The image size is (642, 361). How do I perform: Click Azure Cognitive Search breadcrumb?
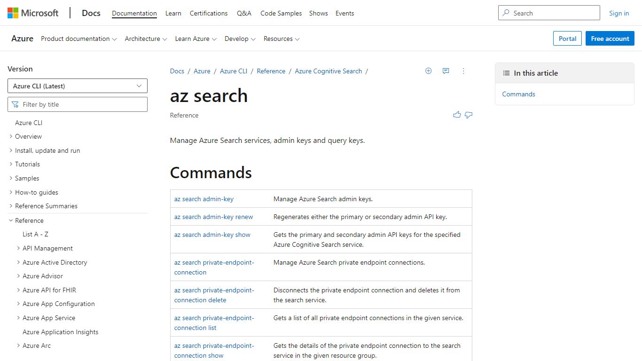click(329, 71)
